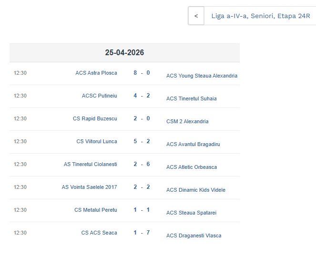This screenshot has width=316, height=255.
Task: Click on CS Rapid Buzescu
Action: coord(95,118)
